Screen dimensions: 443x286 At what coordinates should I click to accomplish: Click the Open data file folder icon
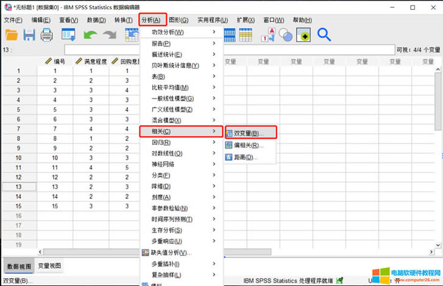tap(11, 36)
